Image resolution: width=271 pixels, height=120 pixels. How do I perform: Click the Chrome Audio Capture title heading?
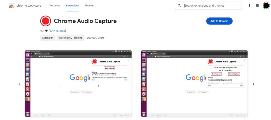click(85, 21)
